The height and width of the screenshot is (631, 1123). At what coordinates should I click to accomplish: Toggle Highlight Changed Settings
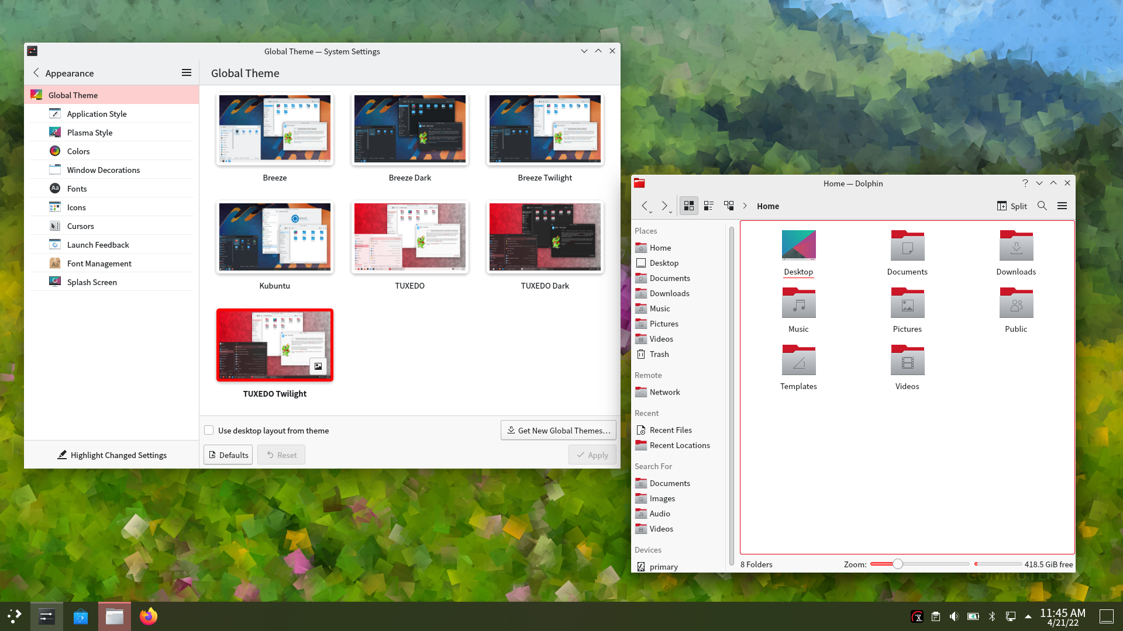pyautogui.click(x=112, y=455)
